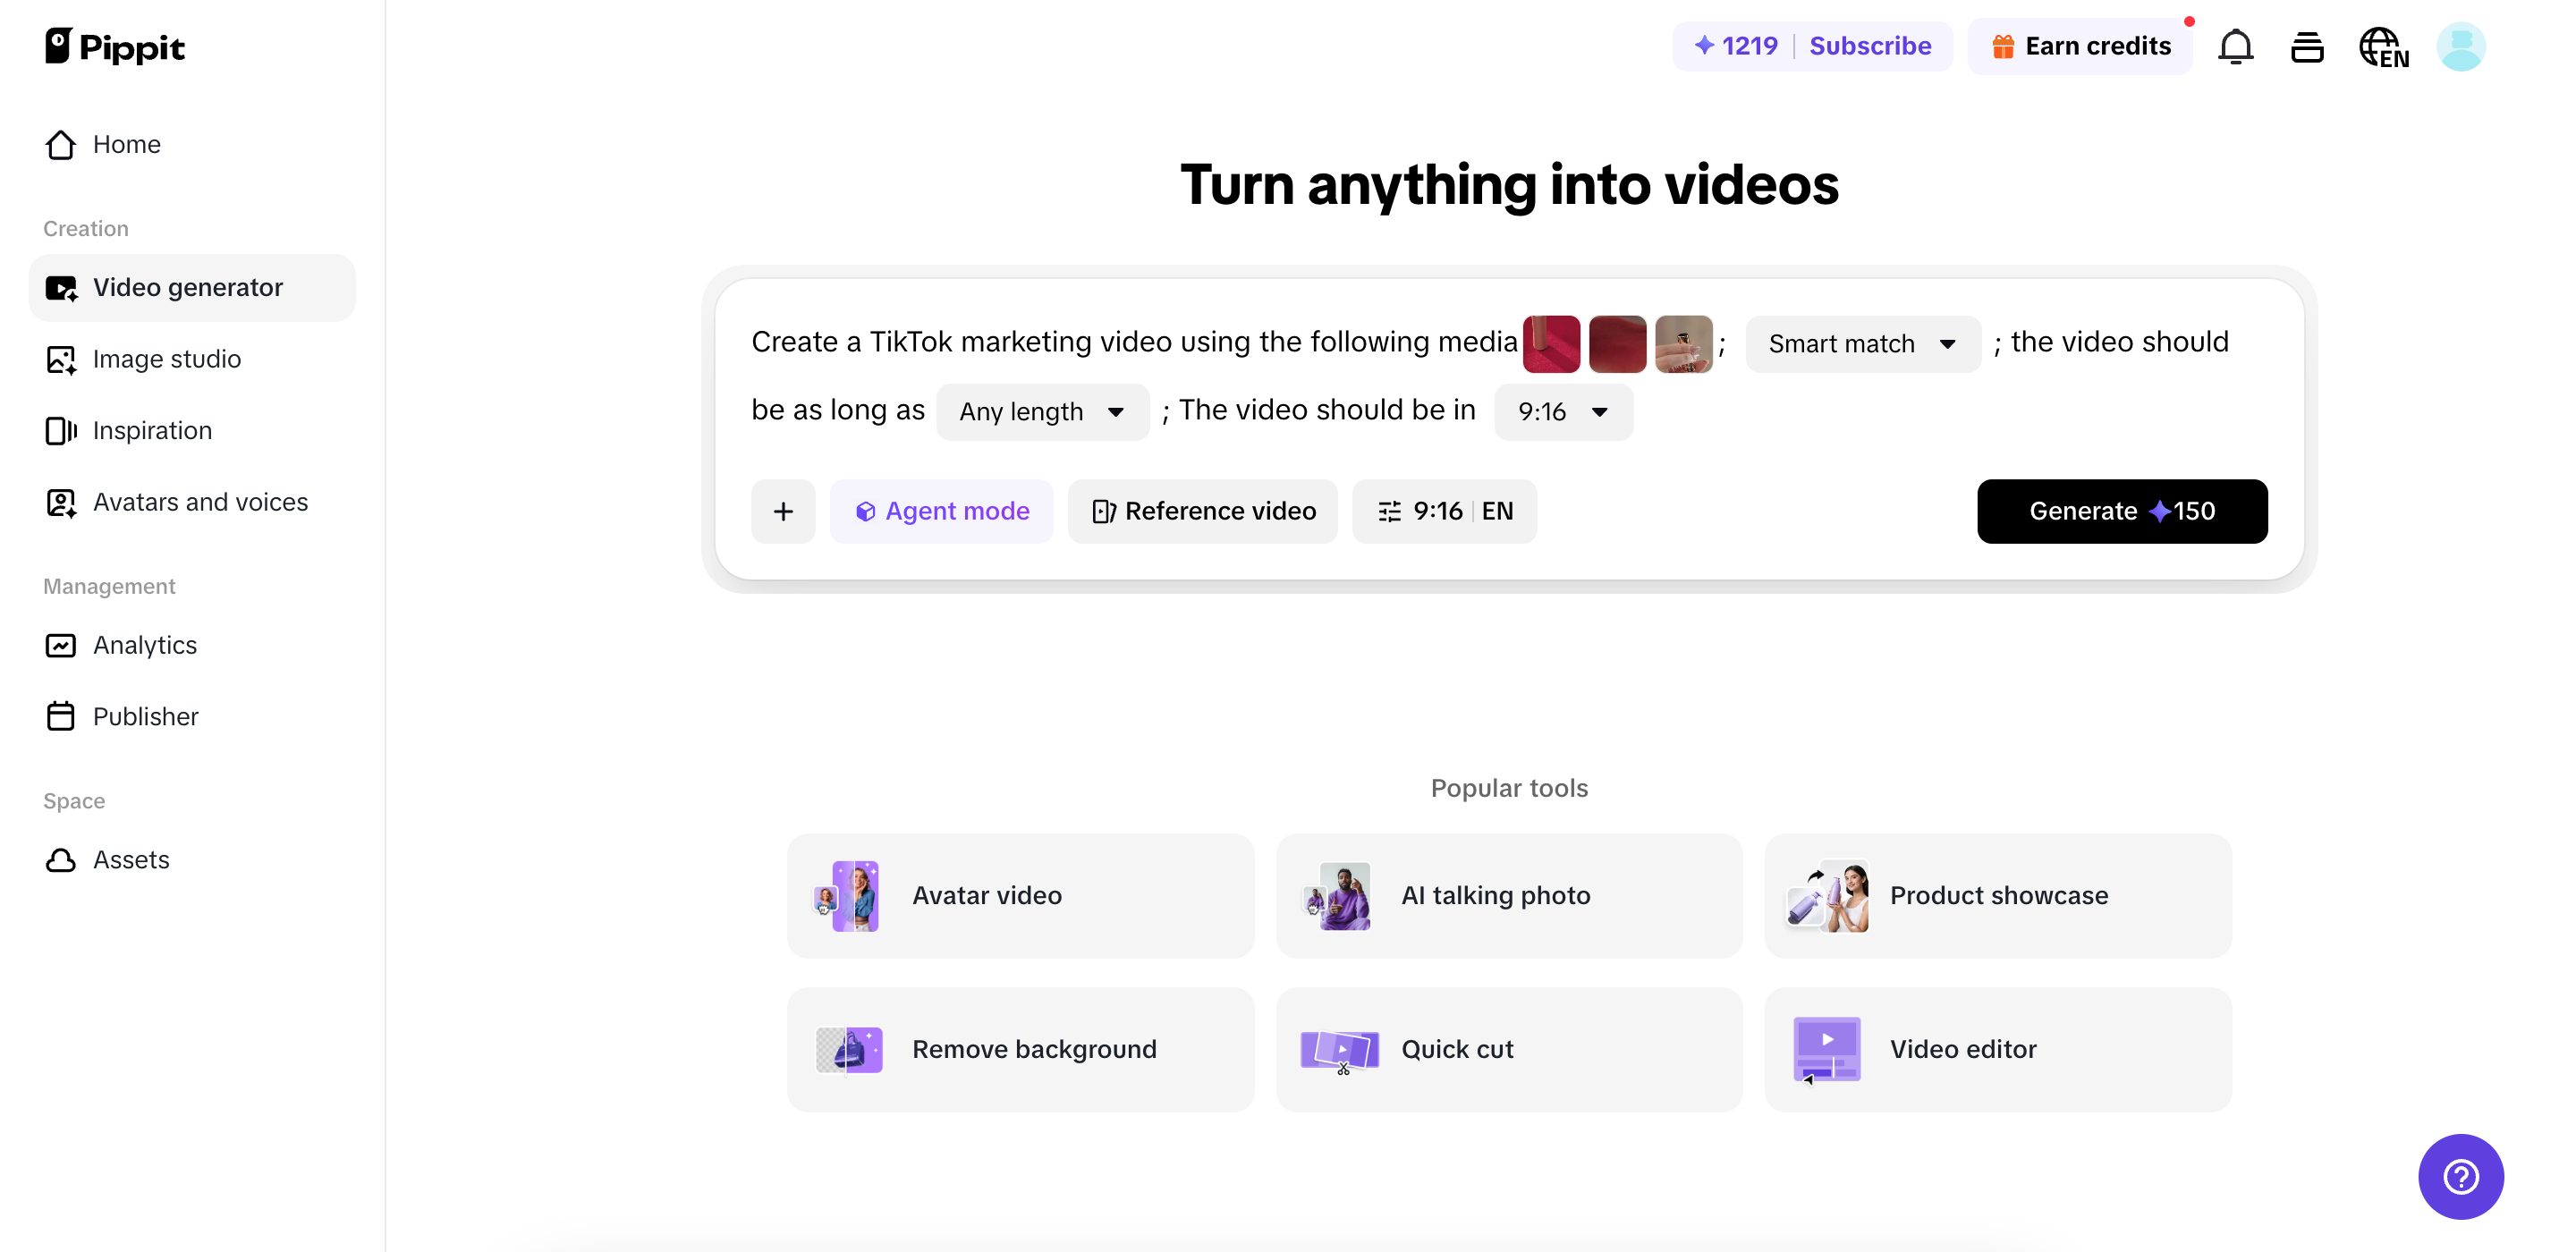2576x1252 pixels.
Task: Select the first media thumbnail in the prompt
Action: 1551,343
